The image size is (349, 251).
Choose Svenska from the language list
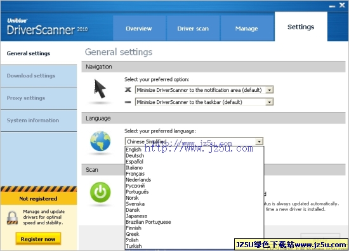click(x=194, y=204)
